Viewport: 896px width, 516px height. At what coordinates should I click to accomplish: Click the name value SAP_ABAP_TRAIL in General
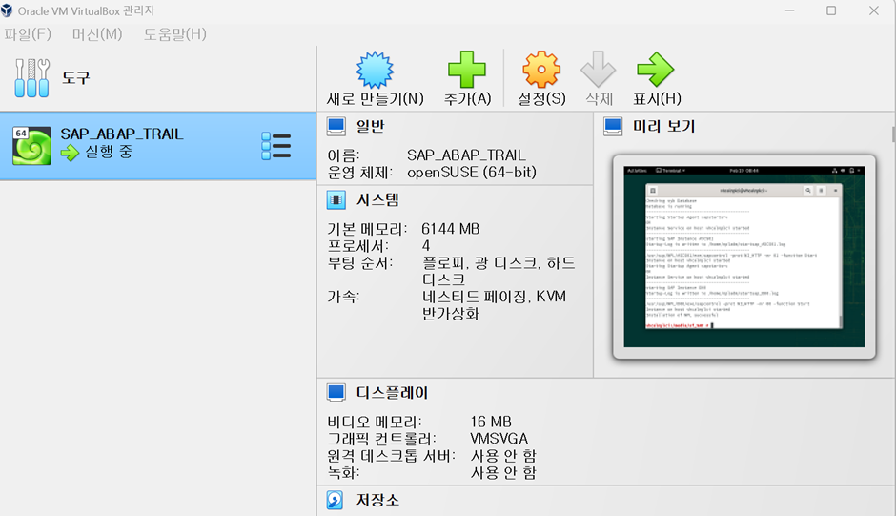pos(466,155)
